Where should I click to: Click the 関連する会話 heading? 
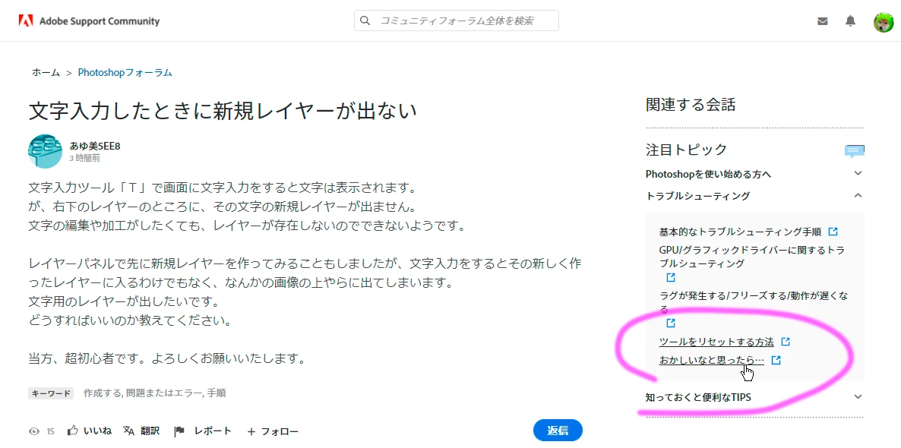tap(691, 105)
